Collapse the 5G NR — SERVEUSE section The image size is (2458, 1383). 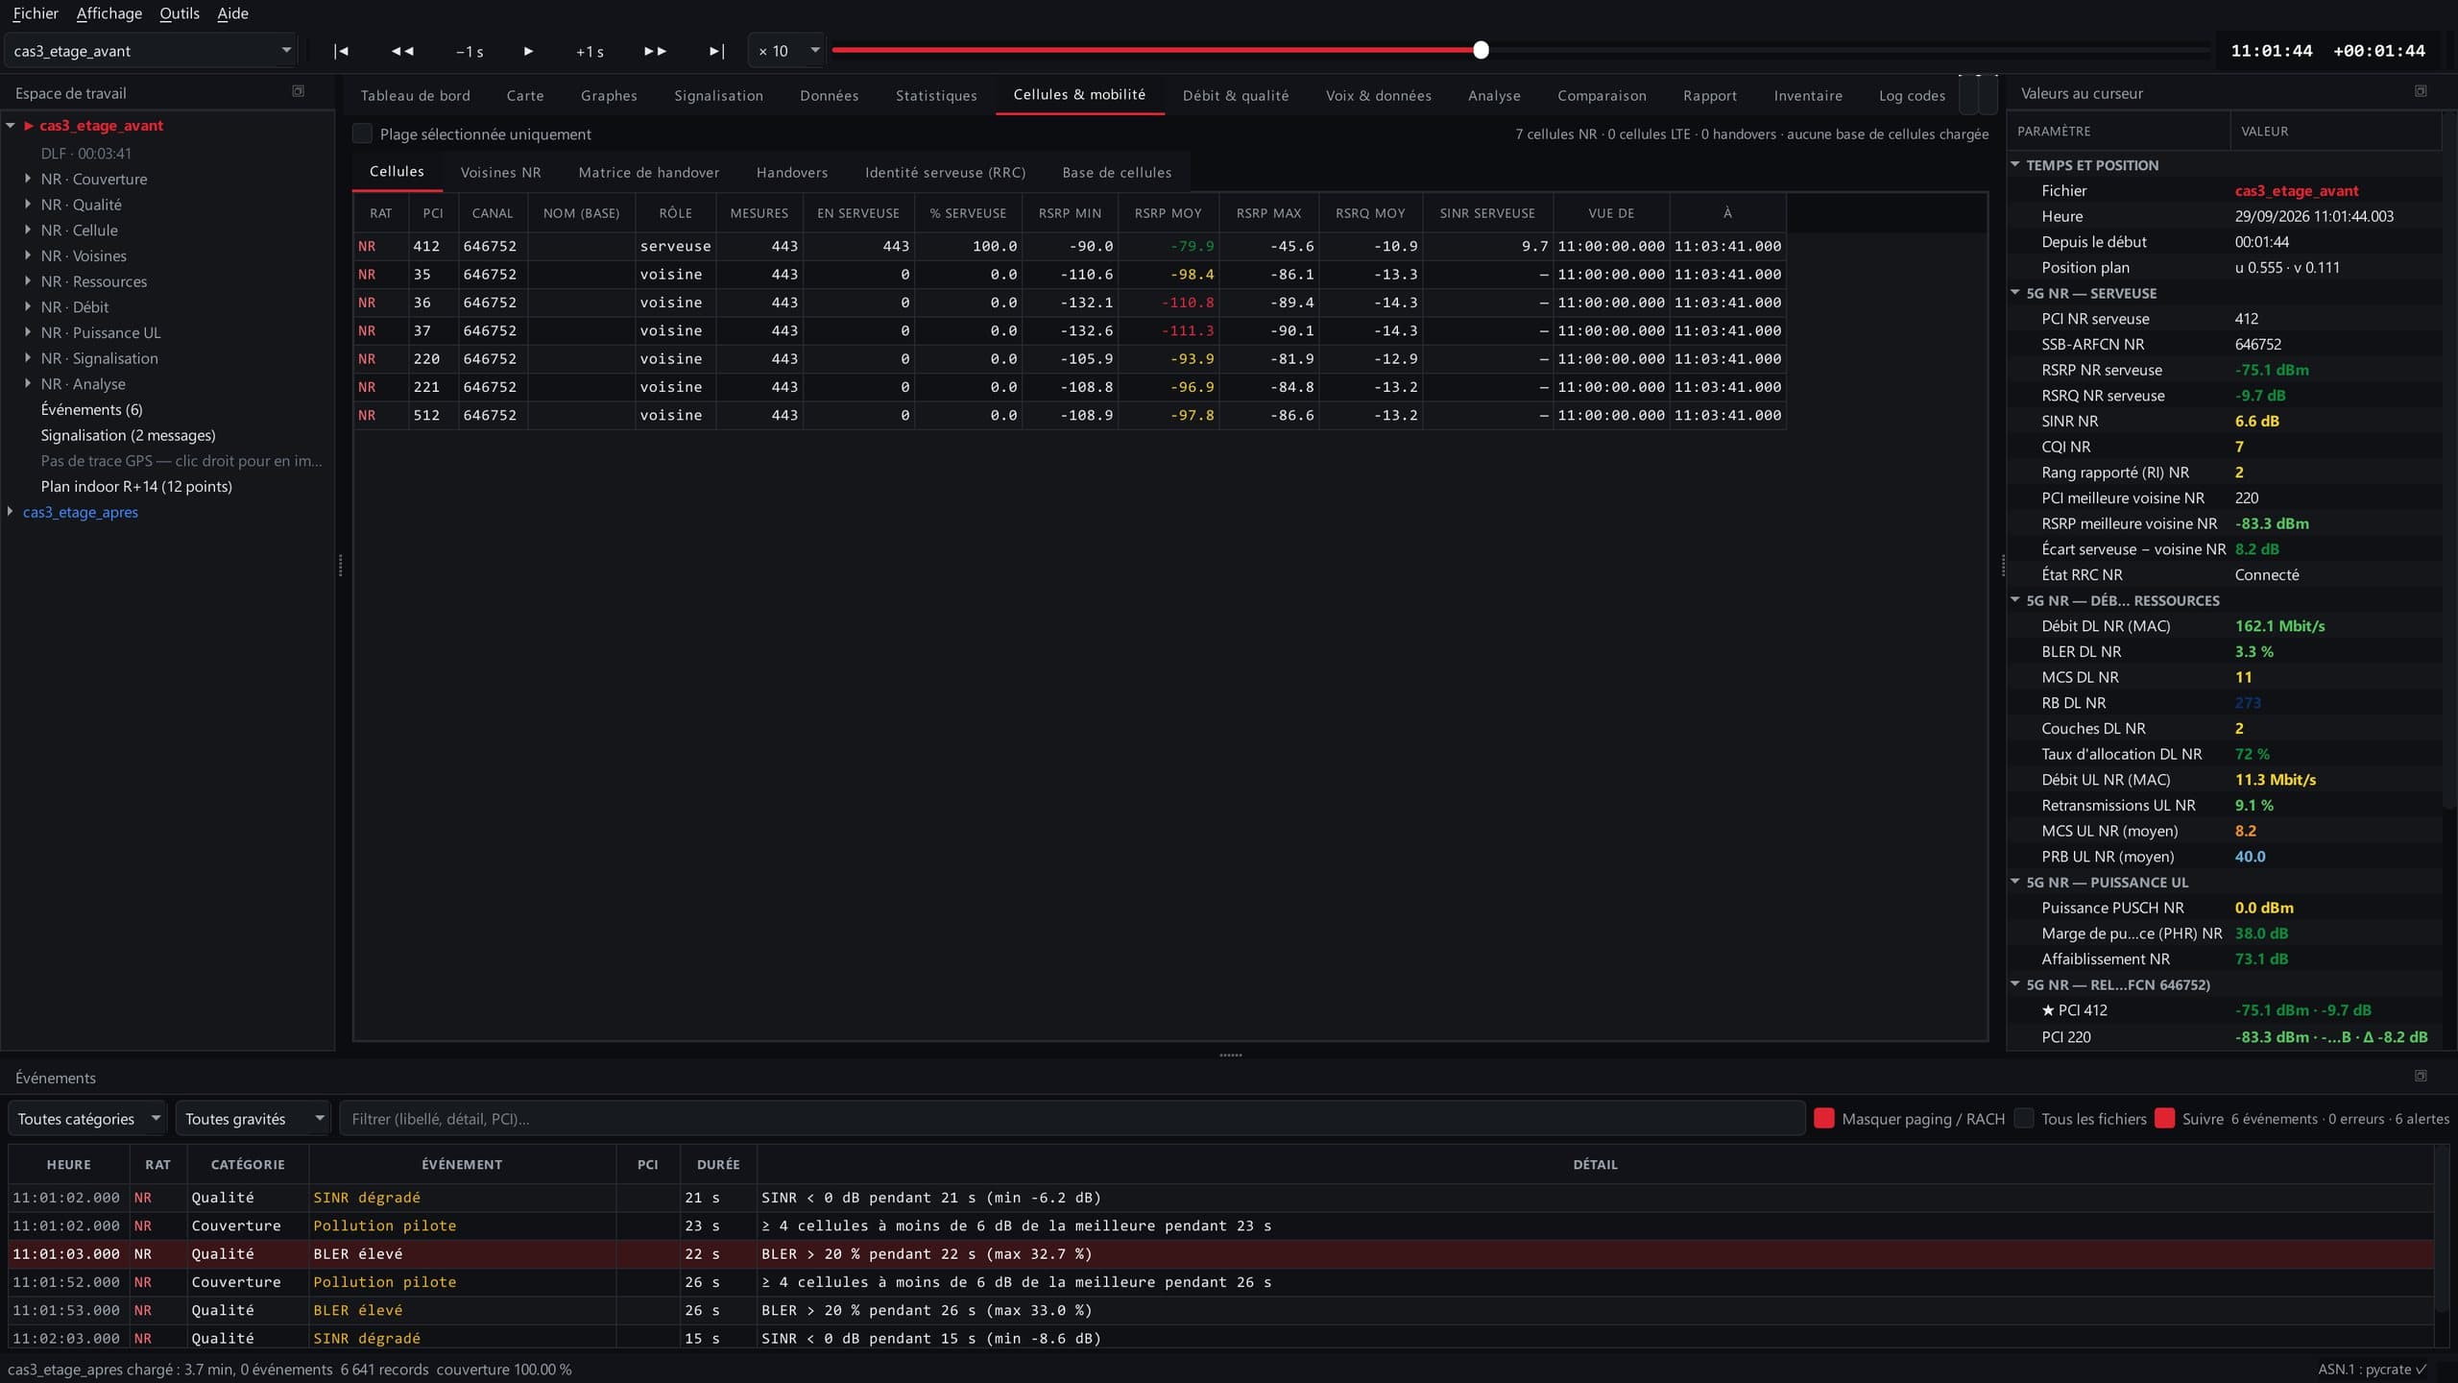tap(2015, 293)
